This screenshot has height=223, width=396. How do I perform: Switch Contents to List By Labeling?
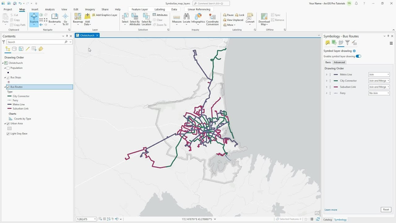point(41,49)
